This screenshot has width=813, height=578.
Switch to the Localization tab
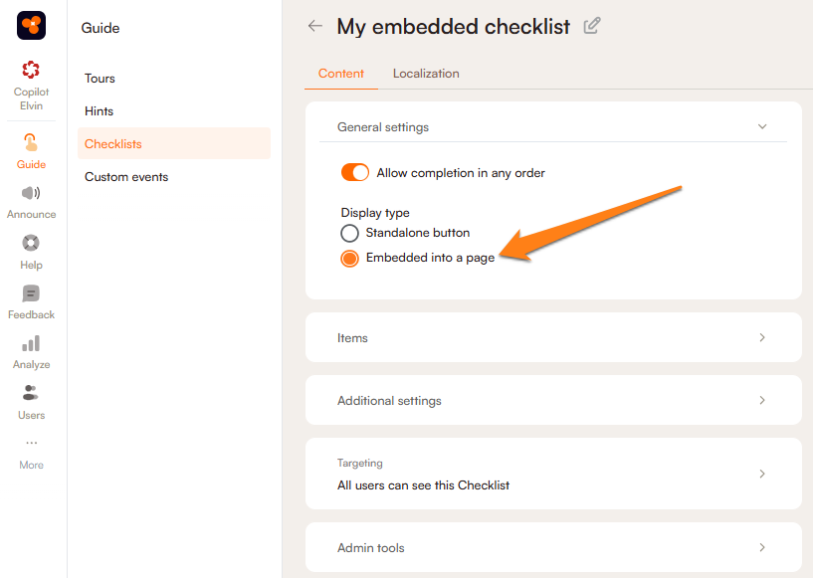(x=426, y=74)
